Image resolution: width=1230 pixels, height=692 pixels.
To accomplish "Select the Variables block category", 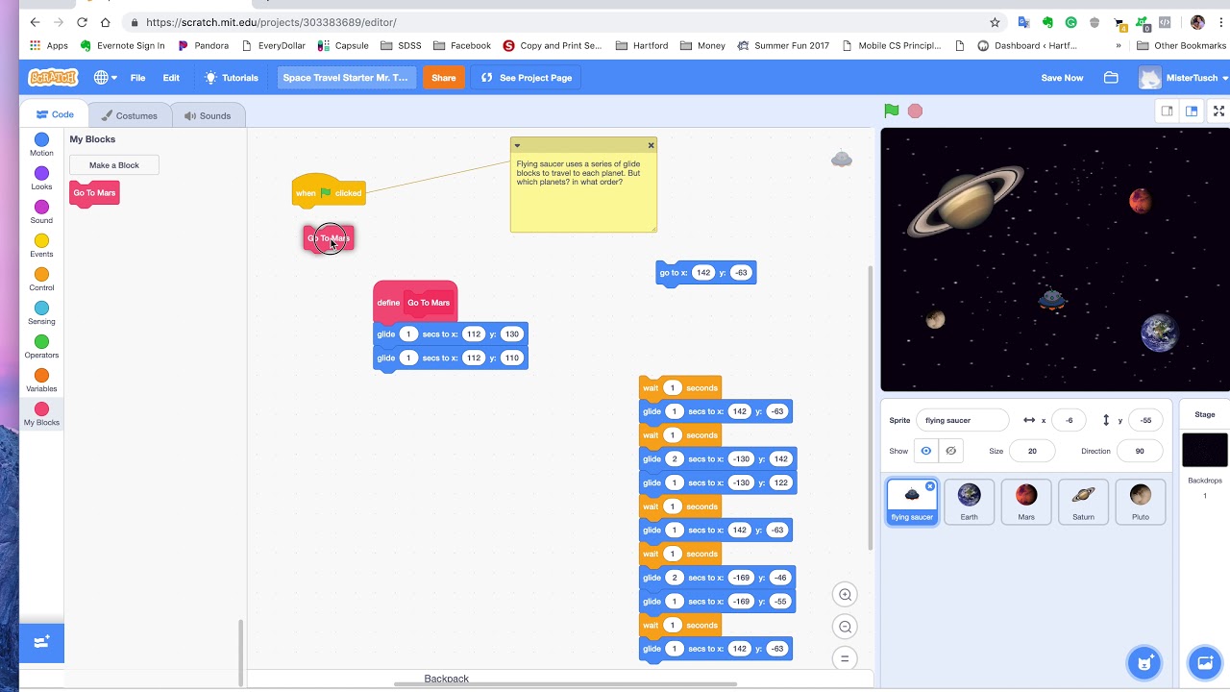I will [41, 381].
